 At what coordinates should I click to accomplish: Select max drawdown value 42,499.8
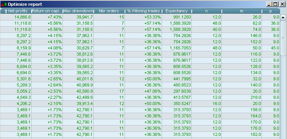(85, 97)
